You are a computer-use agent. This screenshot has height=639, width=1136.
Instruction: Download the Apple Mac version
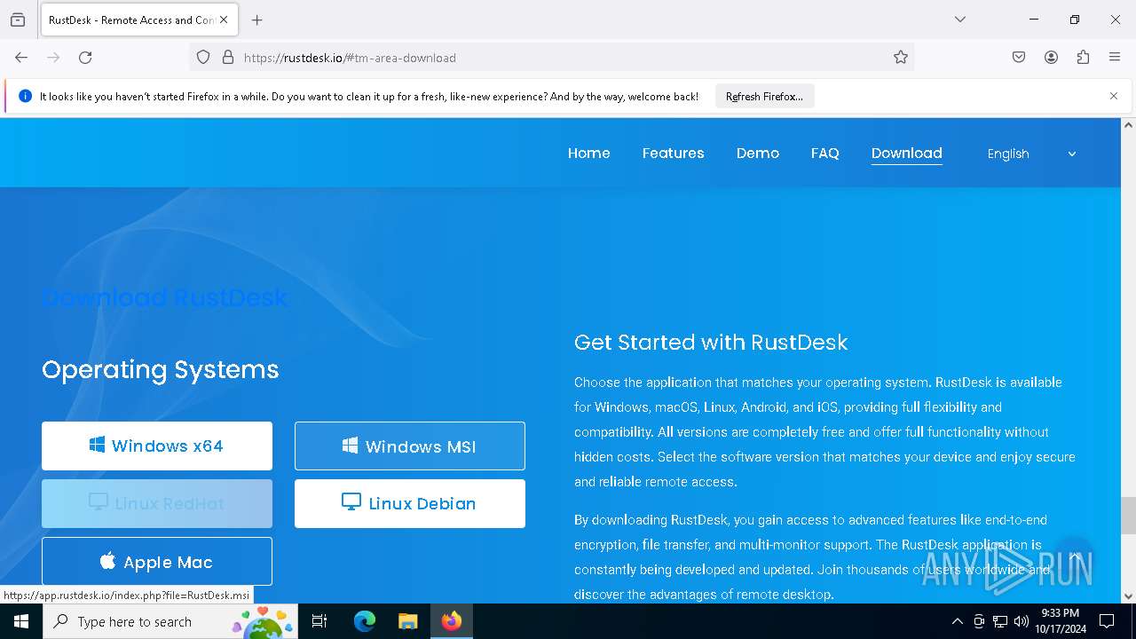[157, 562]
